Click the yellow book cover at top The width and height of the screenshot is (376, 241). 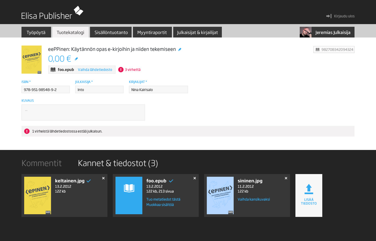[31, 59]
